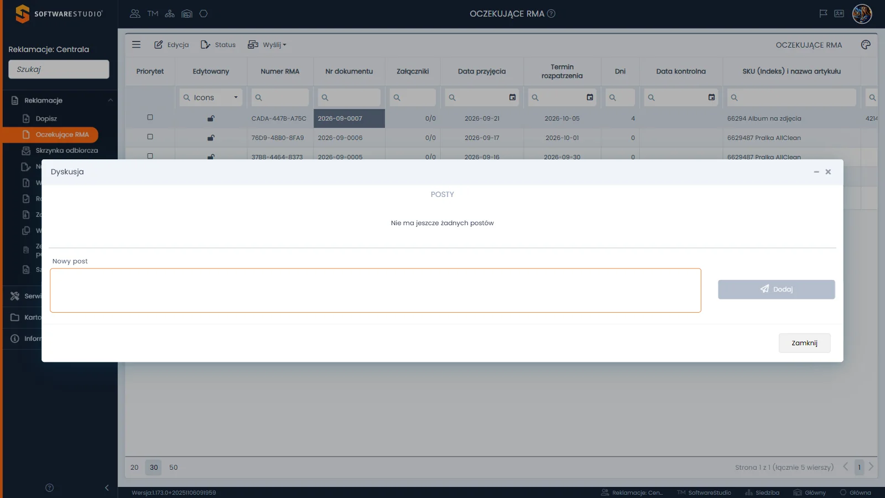Image resolution: width=885 pixels, height=498 pixels.
Task: Open Dopisz in the sidebar menu
Action: point(46,118)
